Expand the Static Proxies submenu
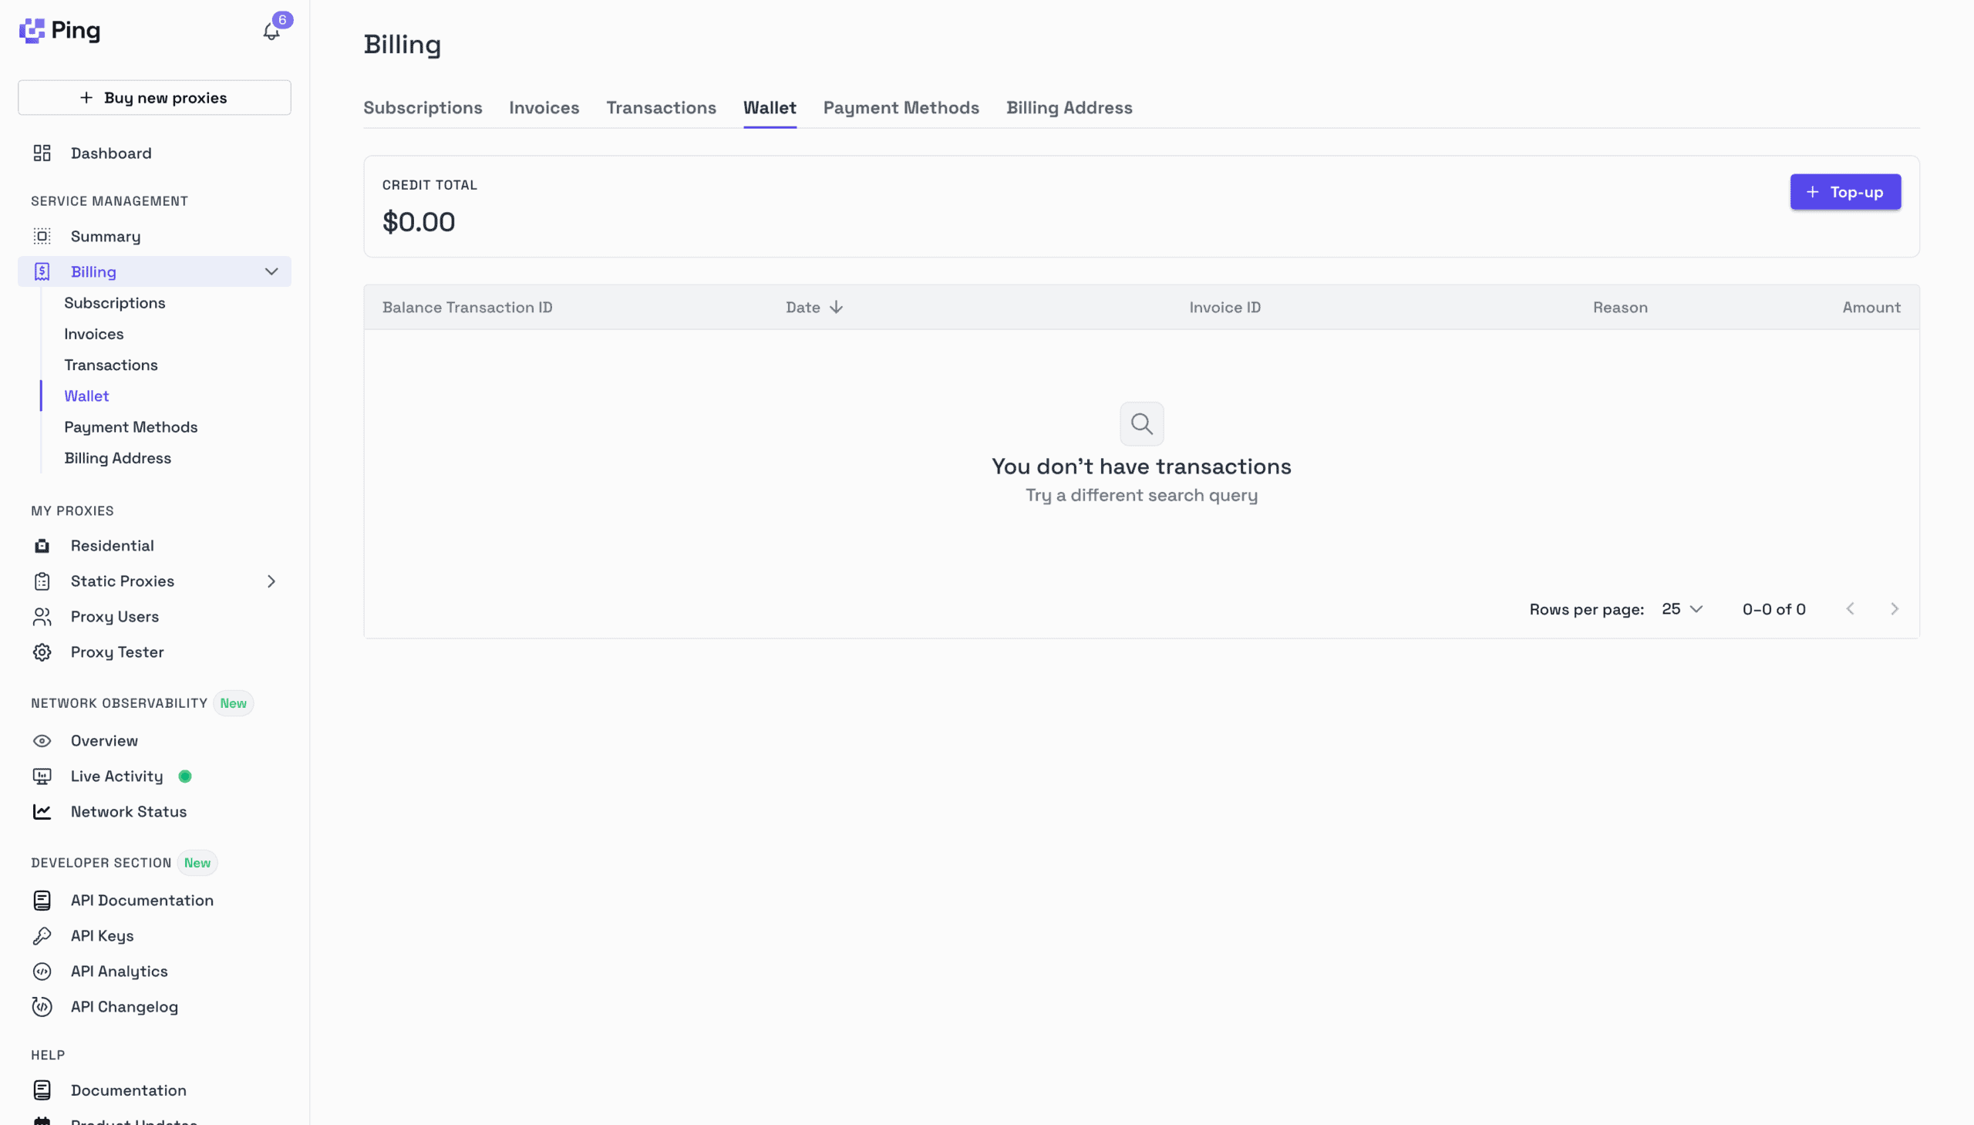The image size is (1974, 1125). tap(271, 581)
